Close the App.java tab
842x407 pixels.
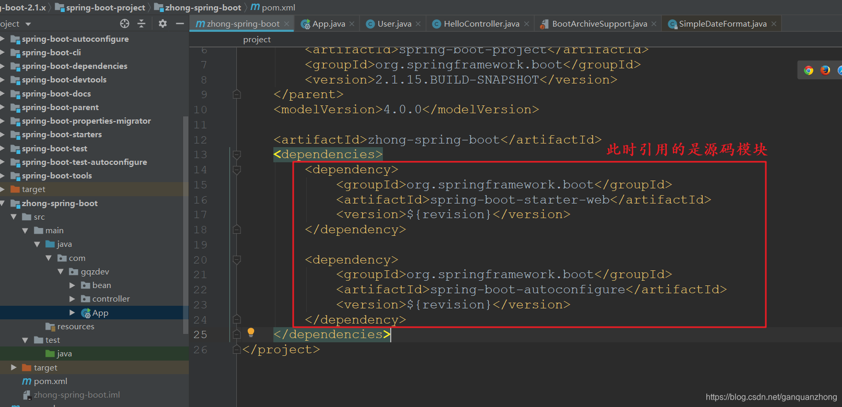tap(352, 24)
